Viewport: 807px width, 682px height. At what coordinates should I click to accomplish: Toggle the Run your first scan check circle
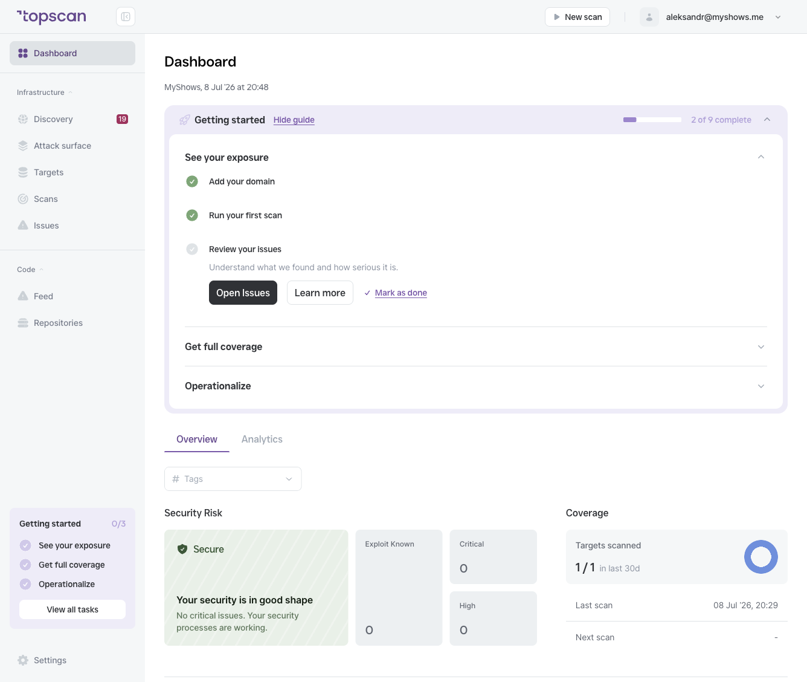tap(192, 215)
